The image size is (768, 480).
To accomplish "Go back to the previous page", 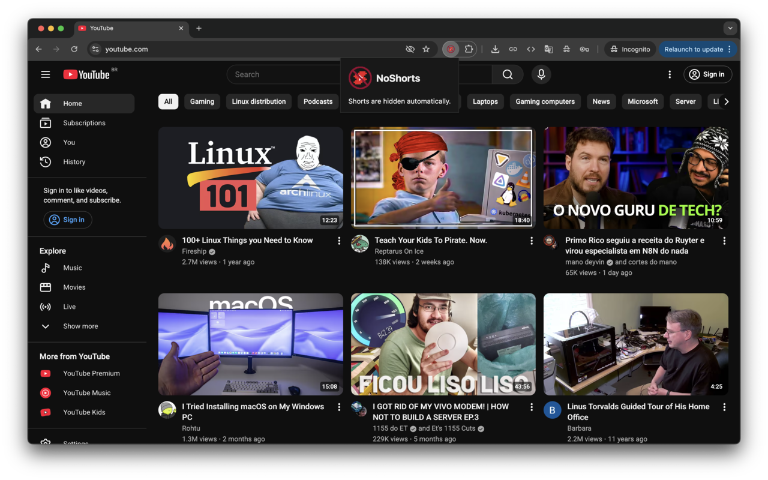I will click(38, 49).
